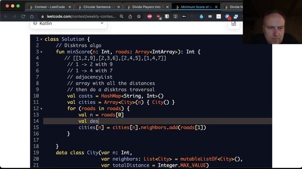The width and height of the screenshot is (302, 169).
Task: Click 'roads[0]' on line 13
Action: (112, 115)
